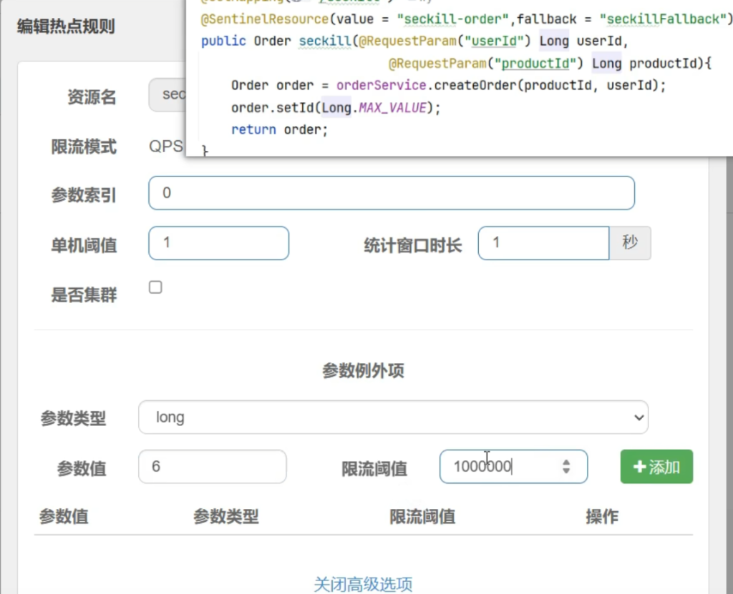Screen dimensions: 733x594
Task: Click the 编辑热点规则 dialog title
Action: click(66, 27)
